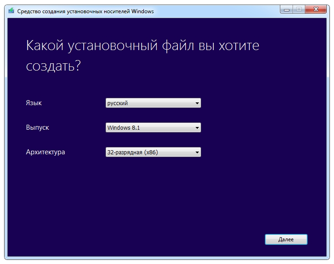Click the Язык label
Viewport: 334px width, 264px height.
click(34, 103)
